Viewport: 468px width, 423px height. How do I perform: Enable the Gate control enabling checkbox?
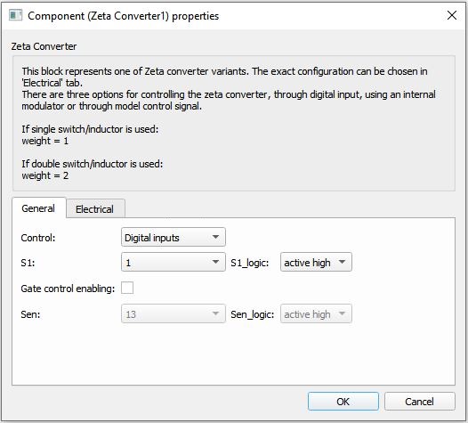point(127,289)
